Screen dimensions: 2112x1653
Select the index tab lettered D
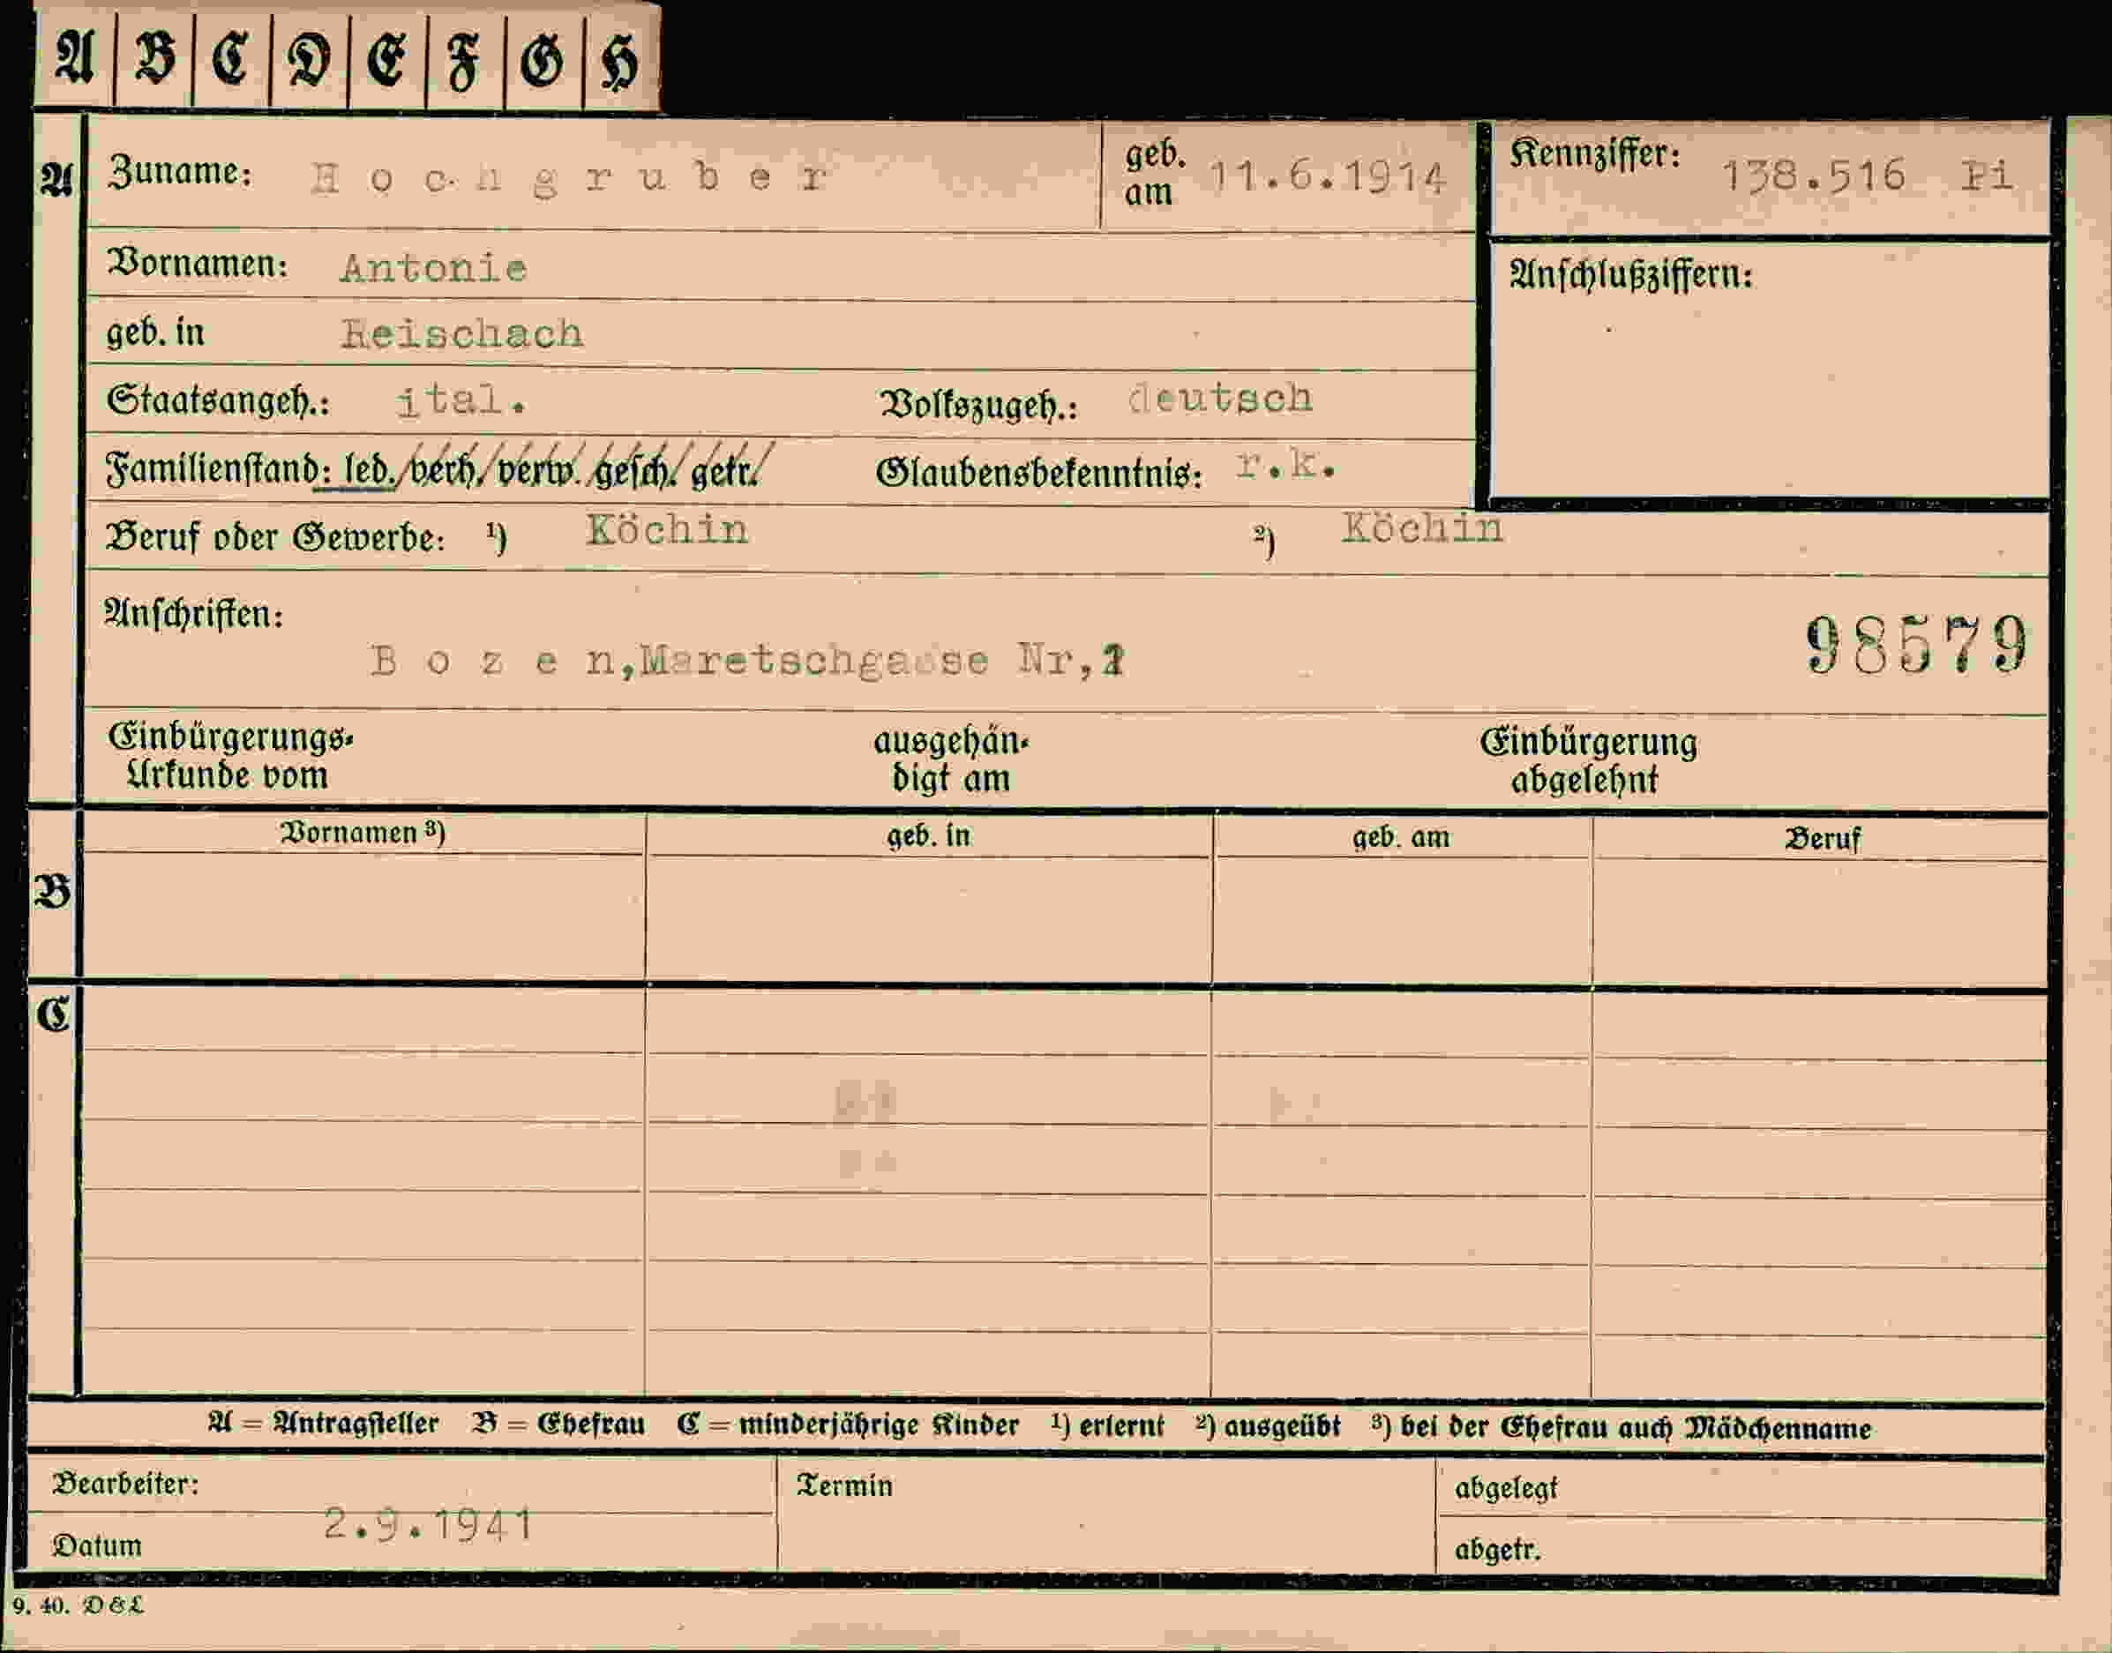click(x=310, y=58)
